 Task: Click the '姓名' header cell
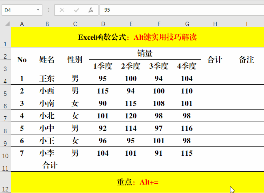47,60
